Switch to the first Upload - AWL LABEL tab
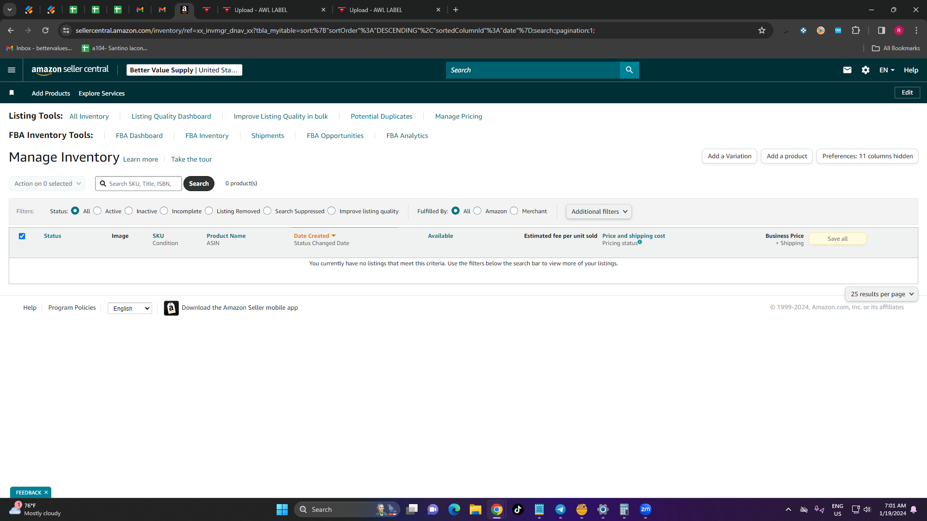 coord(273,10)
